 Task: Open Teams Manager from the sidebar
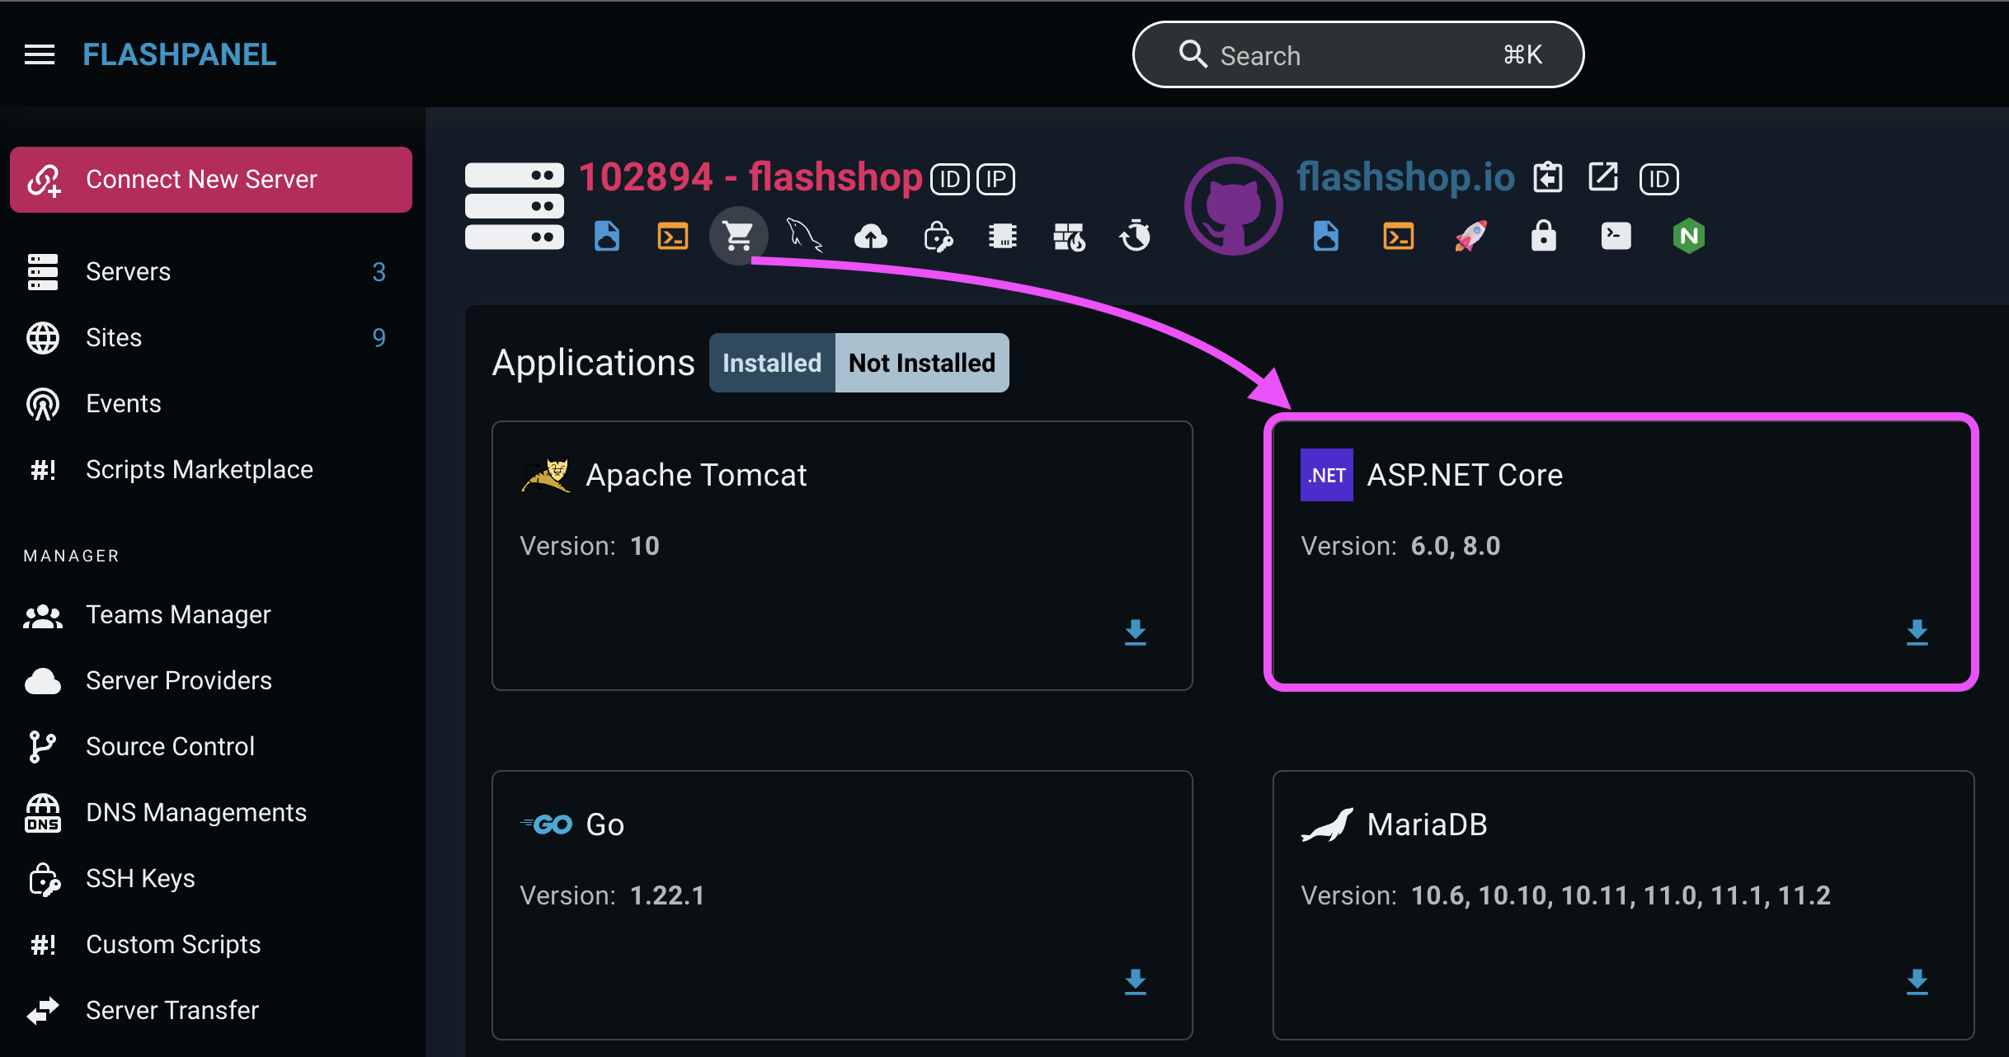point(178,614)
